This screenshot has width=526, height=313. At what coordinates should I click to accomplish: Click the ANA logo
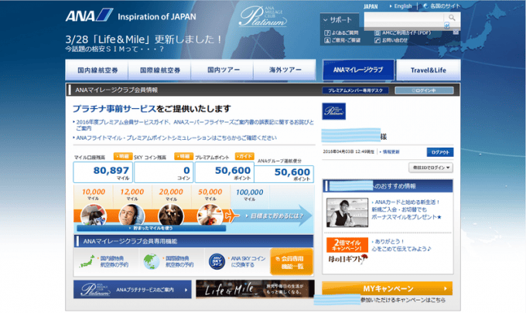[x=89, y=15]
